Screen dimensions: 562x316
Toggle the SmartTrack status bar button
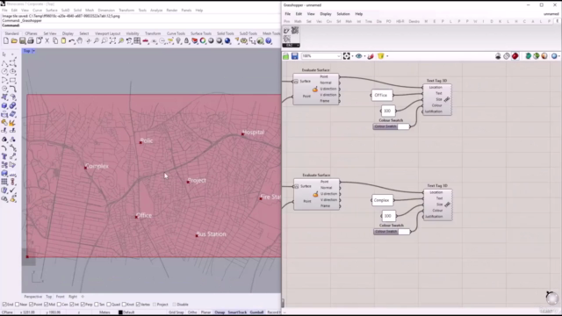(237, 312)
